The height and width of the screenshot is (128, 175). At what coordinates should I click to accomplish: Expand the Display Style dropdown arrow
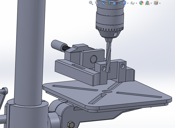(128, 3)
